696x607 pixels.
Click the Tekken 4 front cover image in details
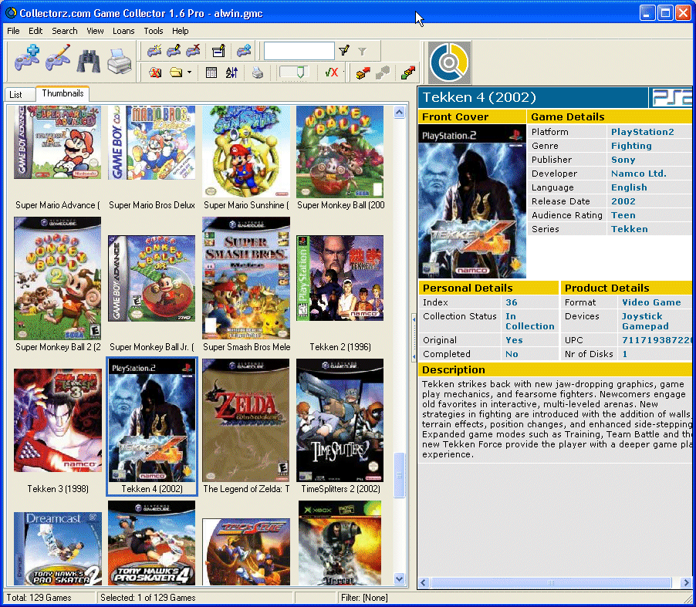pos(471,201)
